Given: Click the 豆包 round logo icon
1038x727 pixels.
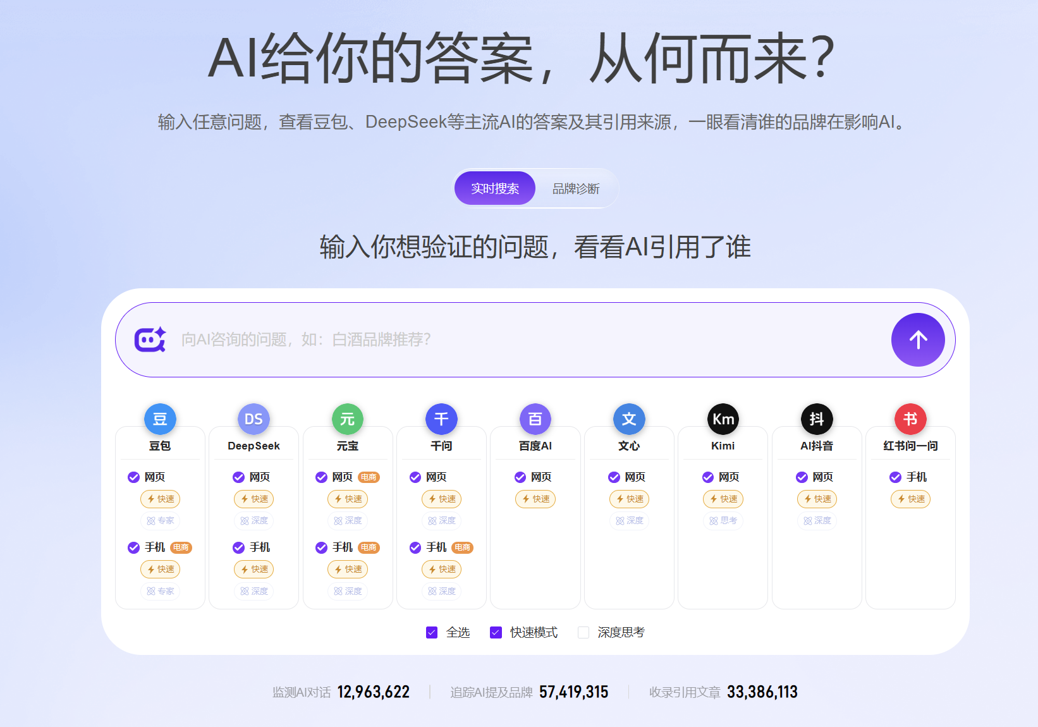Looking at the screenshot, I should coord(160,419).
